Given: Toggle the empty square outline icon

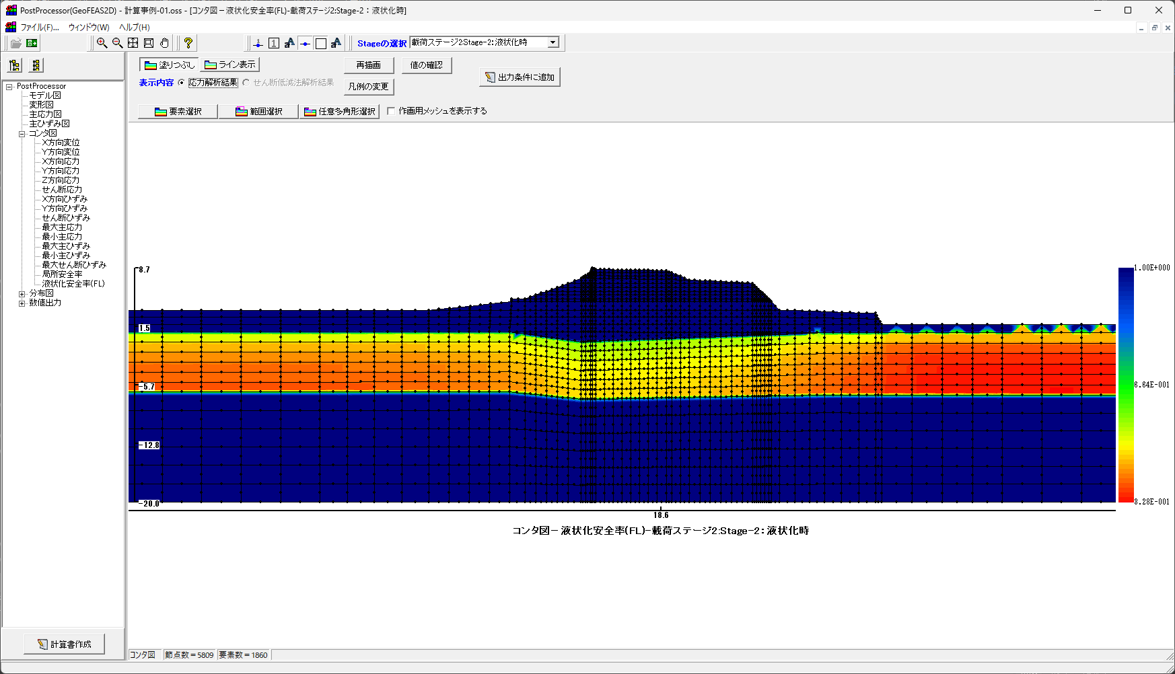Looking at the screenshot, I should [x=321, y=43].
